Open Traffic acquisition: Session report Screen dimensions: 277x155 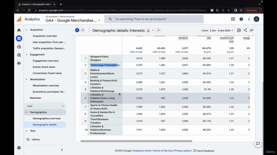pos(49,48)
